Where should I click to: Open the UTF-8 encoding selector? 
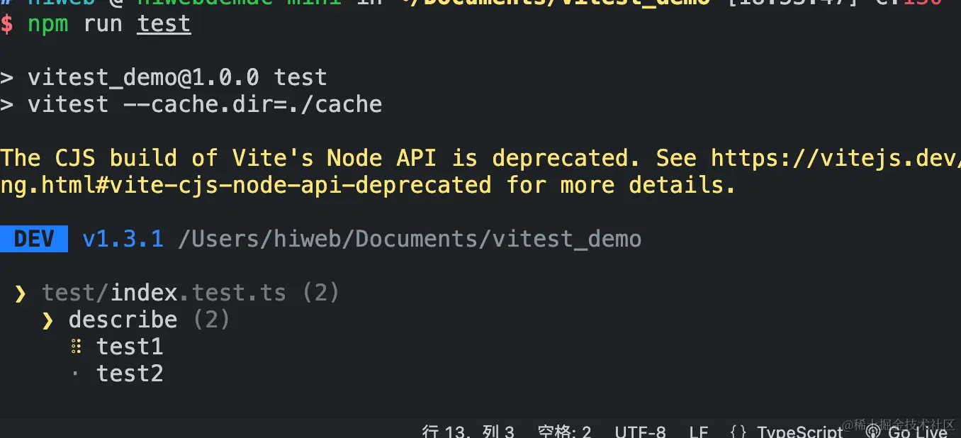[641, 432]
